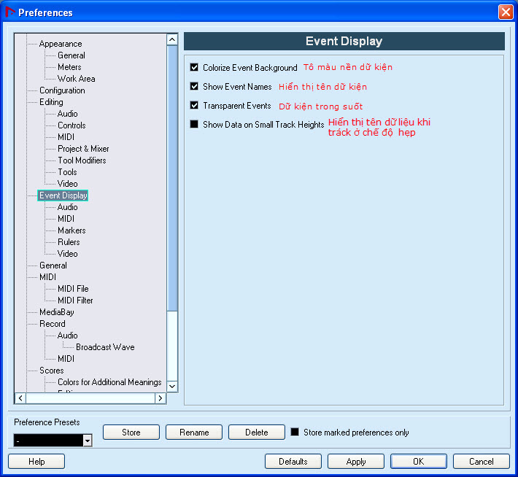Open MIDI Filter preferences page
This screenshot has width=518, height=477.
[75, 300]
